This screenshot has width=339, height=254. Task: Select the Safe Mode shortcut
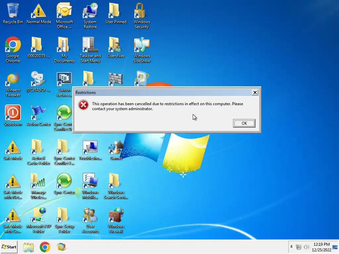tap(13, 150)
